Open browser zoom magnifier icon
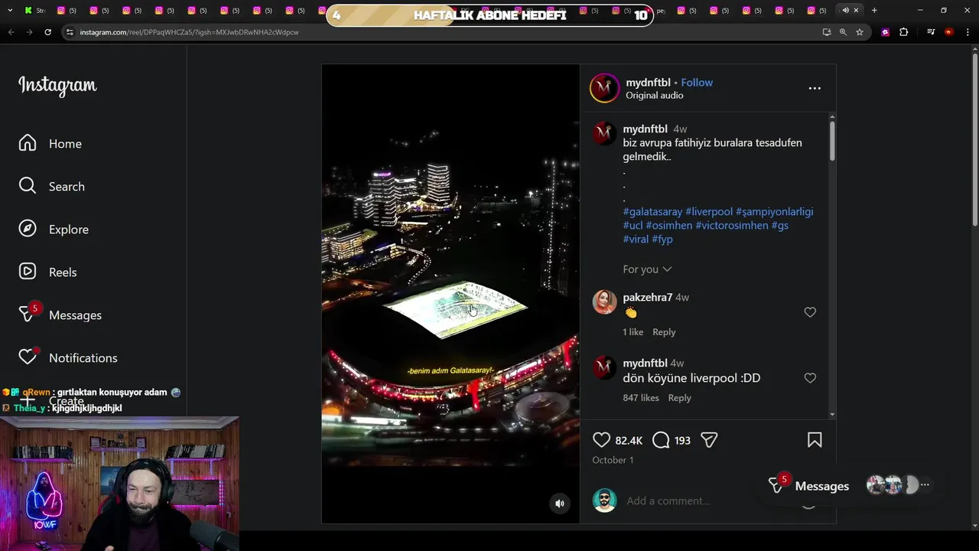Screen dimensions: 979x551 [x=843, y=32]
